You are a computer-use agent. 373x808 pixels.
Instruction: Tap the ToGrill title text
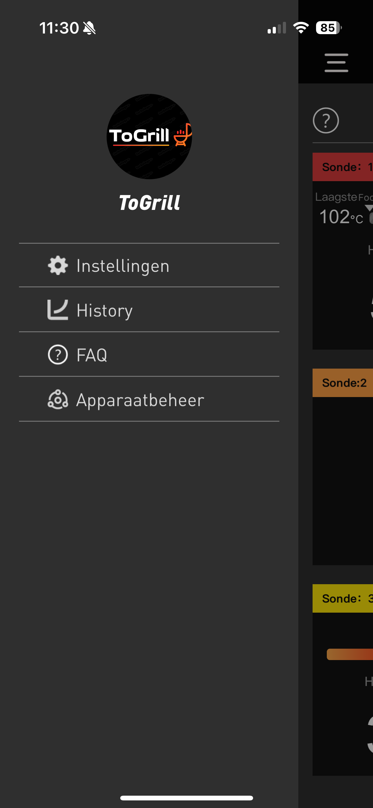[x=149, y=203]
